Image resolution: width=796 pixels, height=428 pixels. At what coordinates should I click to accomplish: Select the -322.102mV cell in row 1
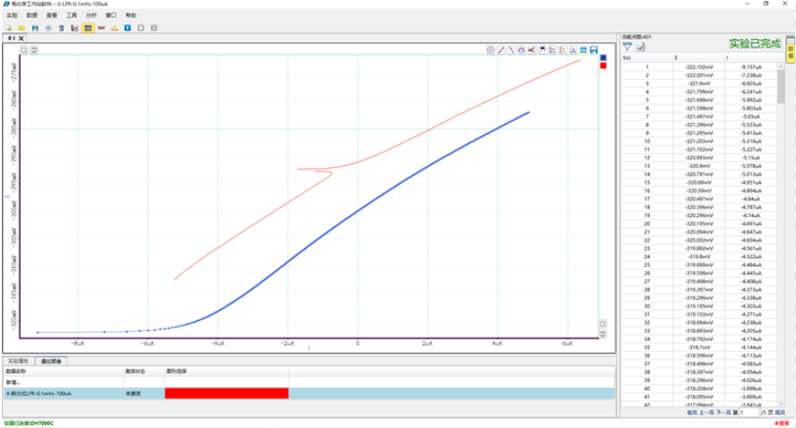click(x=699, y=67)
